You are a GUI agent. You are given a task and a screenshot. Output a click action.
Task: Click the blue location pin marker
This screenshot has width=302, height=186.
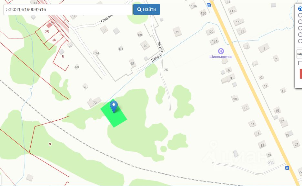point(114,106)
